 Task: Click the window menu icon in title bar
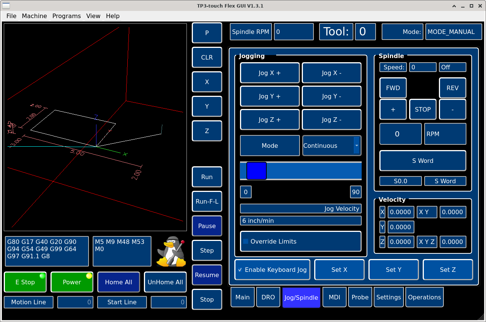pyautogui.click(x=6, y=6)
